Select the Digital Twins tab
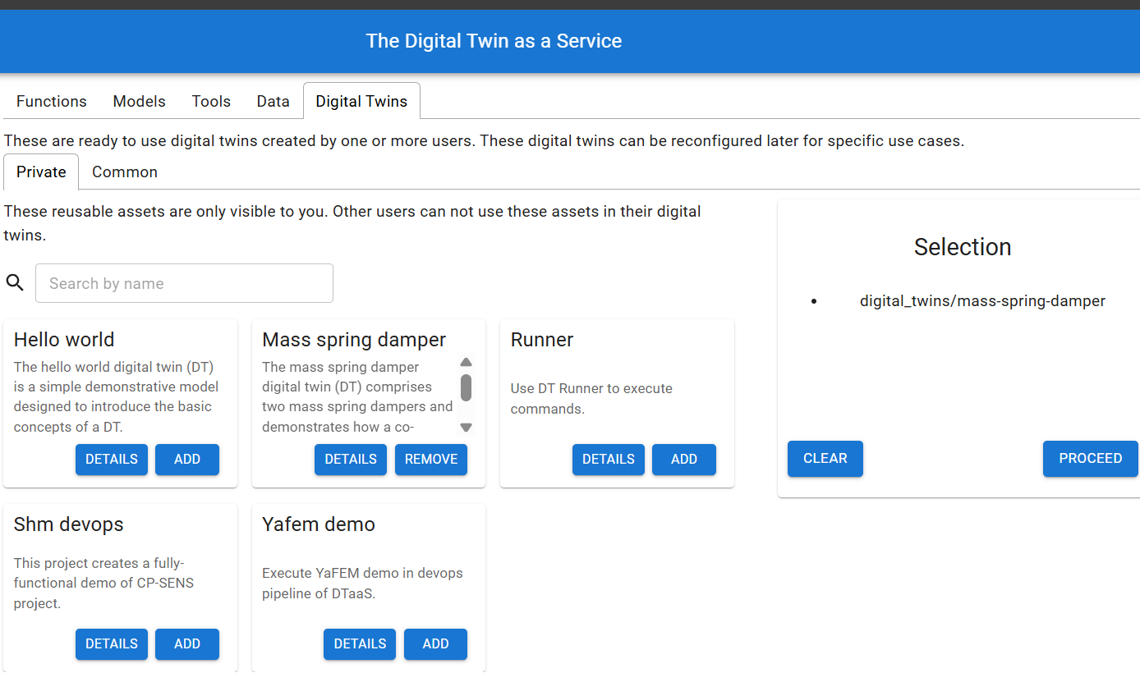Viewport: 1140px width, 673px height. pyautogui.click(x=361, y=101)
